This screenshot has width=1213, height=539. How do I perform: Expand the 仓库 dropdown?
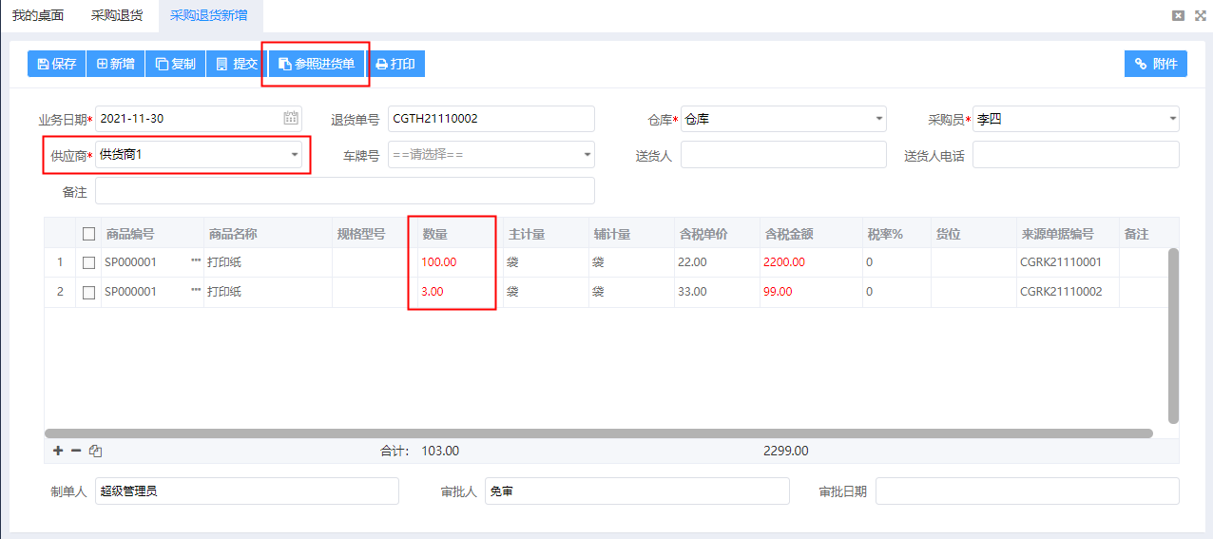(878, 119)
